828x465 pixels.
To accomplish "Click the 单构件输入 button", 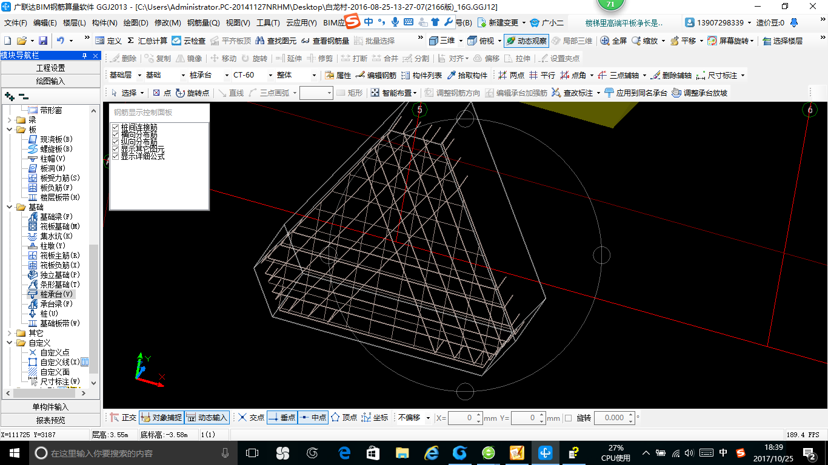I will coord(50,407).
